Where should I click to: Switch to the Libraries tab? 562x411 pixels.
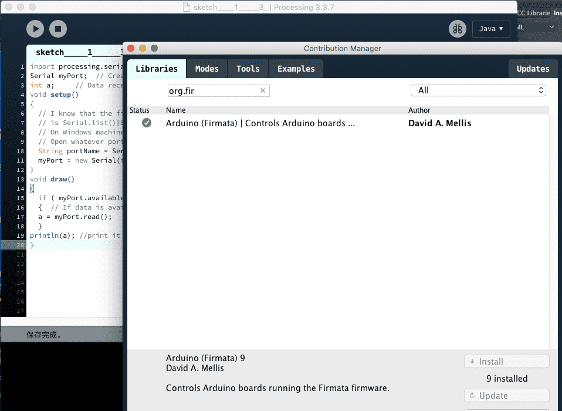(x=157, y=69)
